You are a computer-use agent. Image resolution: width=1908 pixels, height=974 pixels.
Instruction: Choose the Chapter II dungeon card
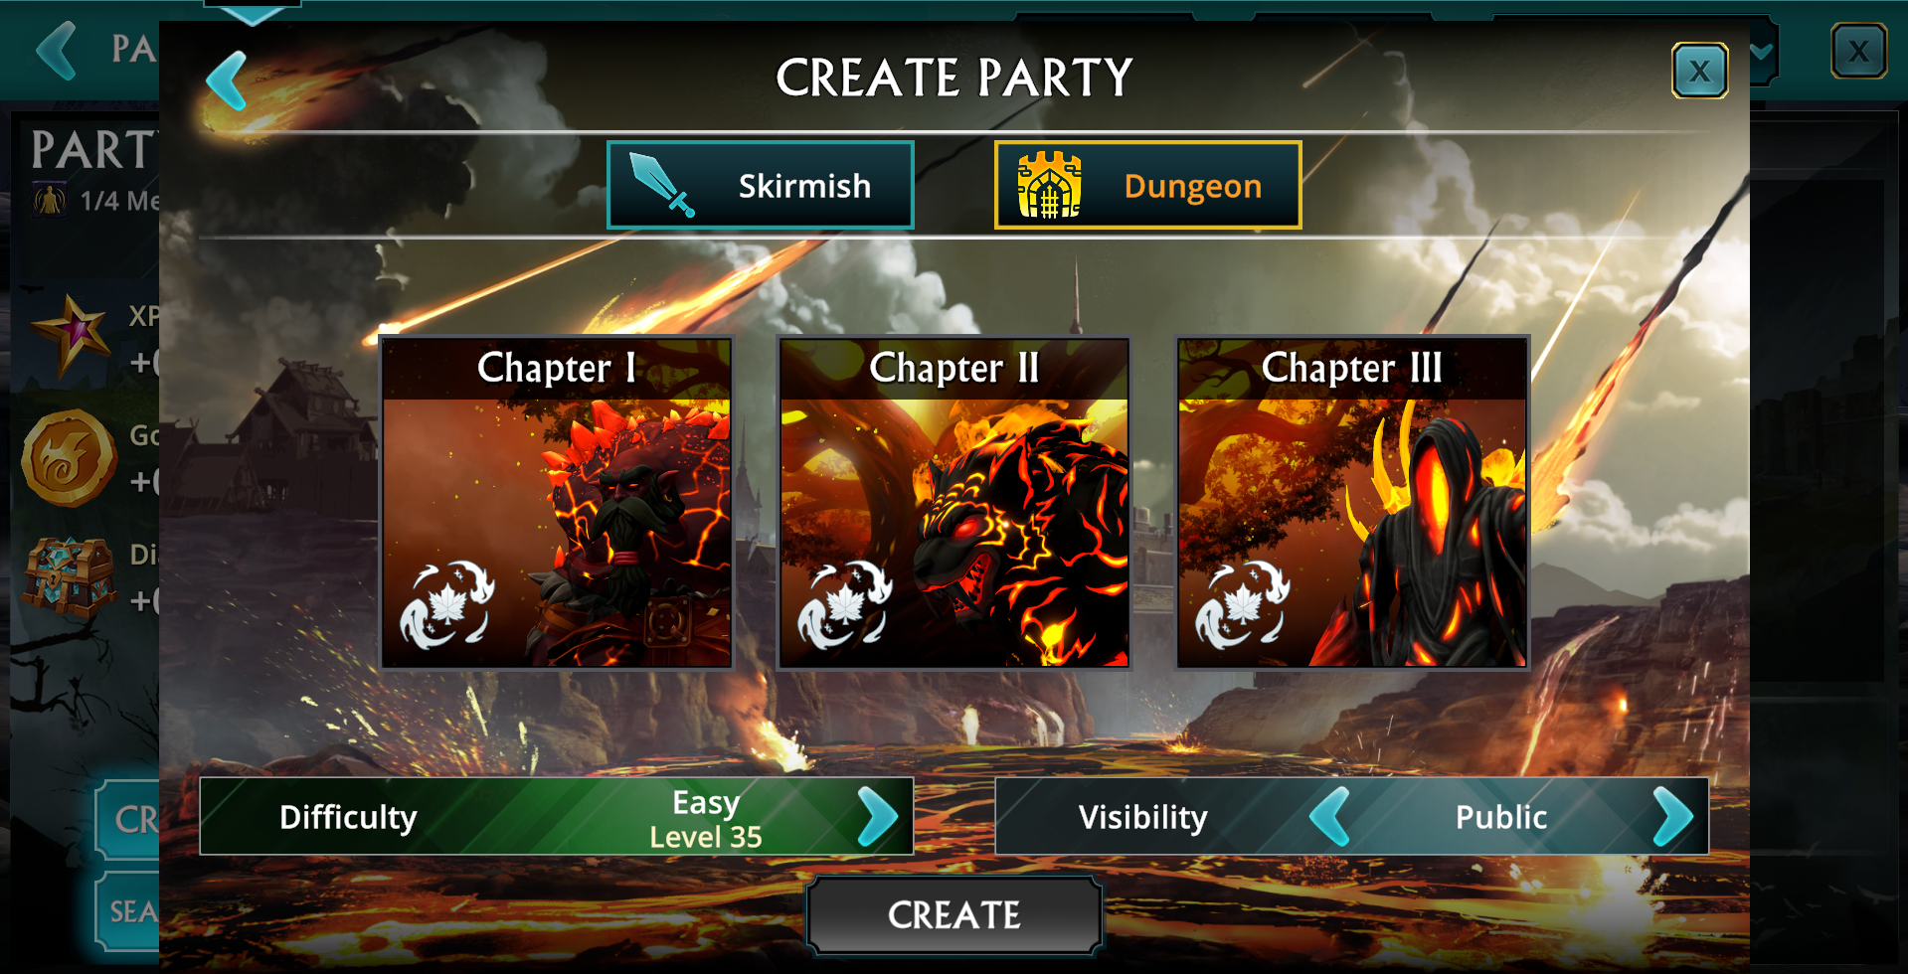pyautogui.click(x=954, y=503)
